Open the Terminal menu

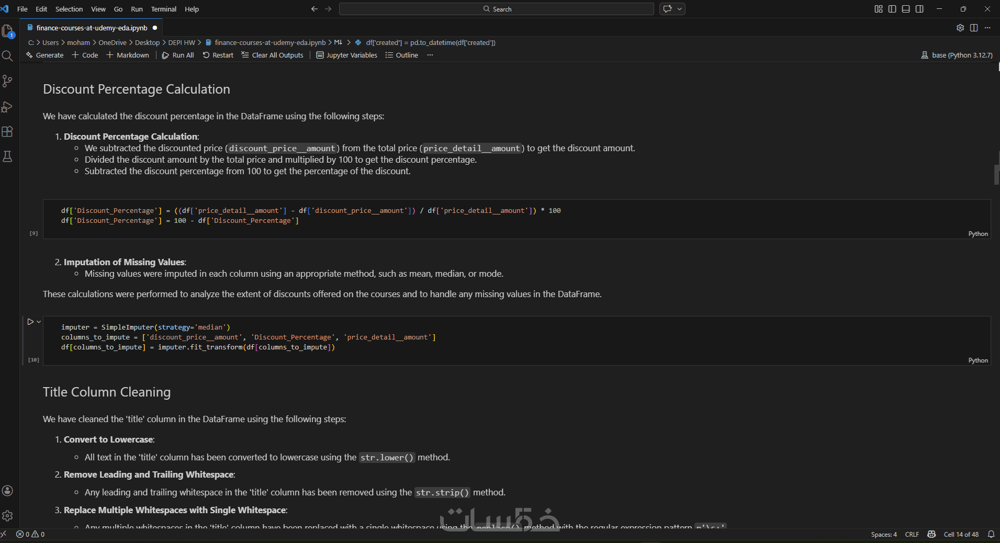164,9
